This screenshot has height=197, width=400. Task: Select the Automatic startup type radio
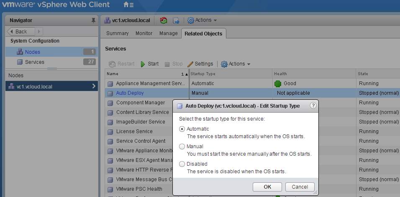pyautogui.click(x=182, y=129)
